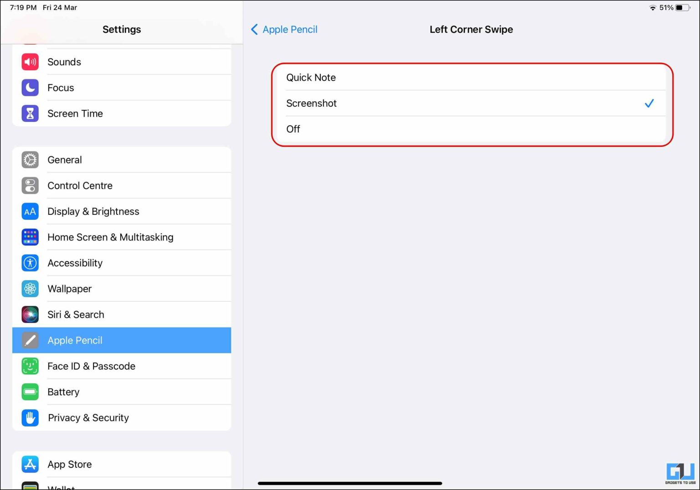700x490 pixels.
Task: Open App Store settings via its blue icon
Action: (30, 464)
